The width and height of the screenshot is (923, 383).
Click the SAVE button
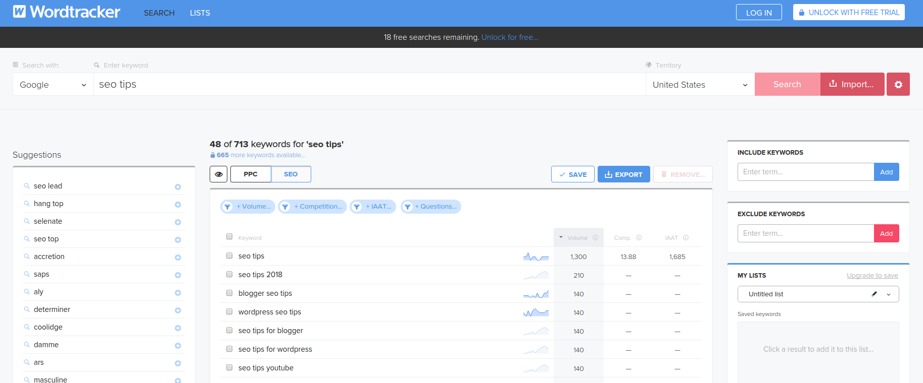point(573,174)
